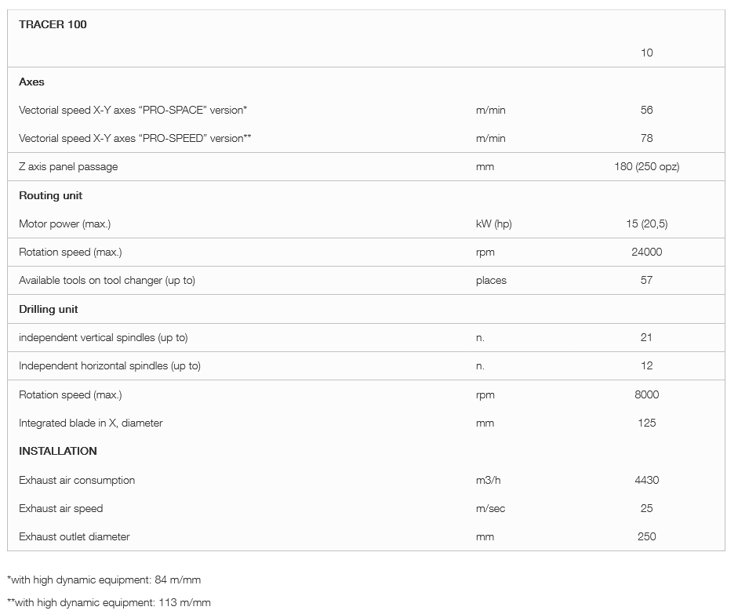This screenshot has height=614, width=738.
Task: Click the Drilling unit section header
Action: tap(48, 310)
